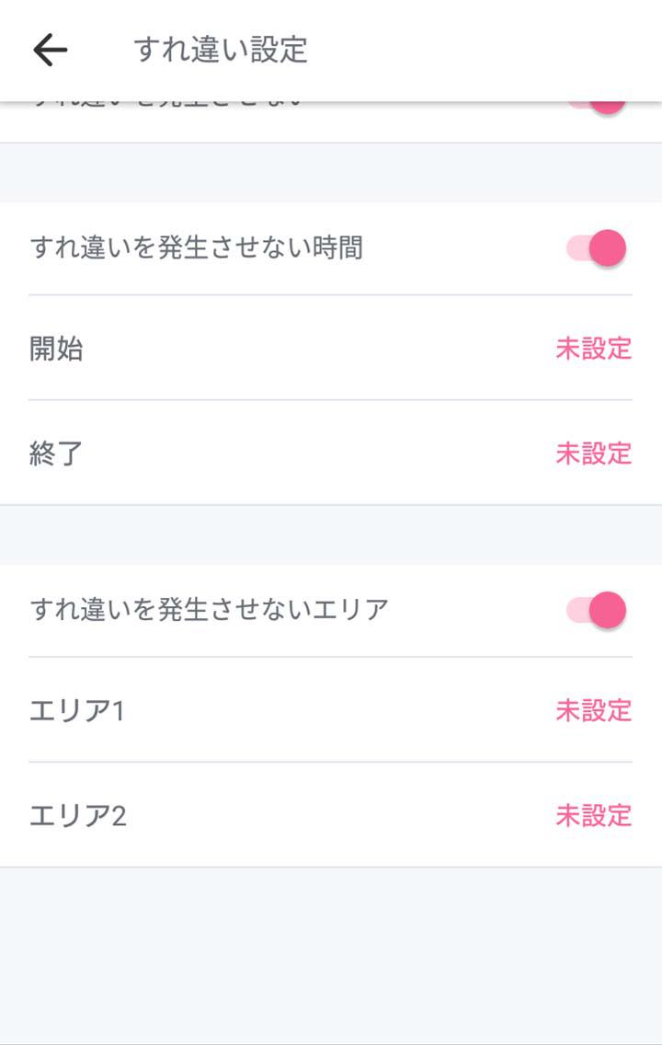Tap 未設定 beside エリア2
The image size is (662, 1045).
point(593,816)
